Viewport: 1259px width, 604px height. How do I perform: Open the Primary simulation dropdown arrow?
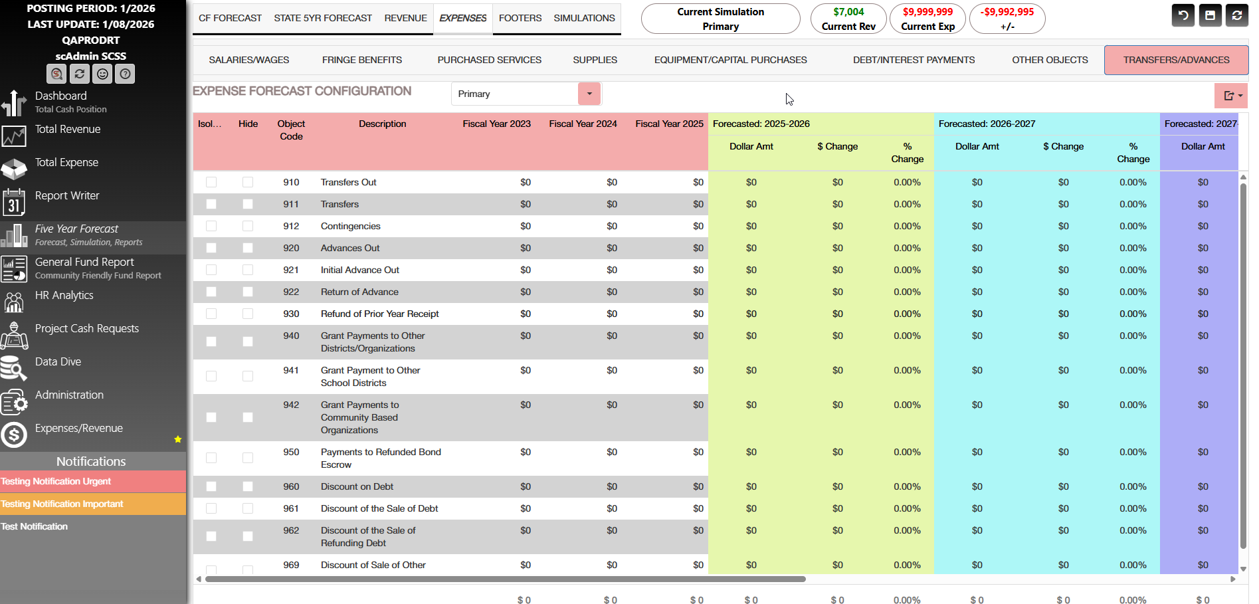[589, 94]
